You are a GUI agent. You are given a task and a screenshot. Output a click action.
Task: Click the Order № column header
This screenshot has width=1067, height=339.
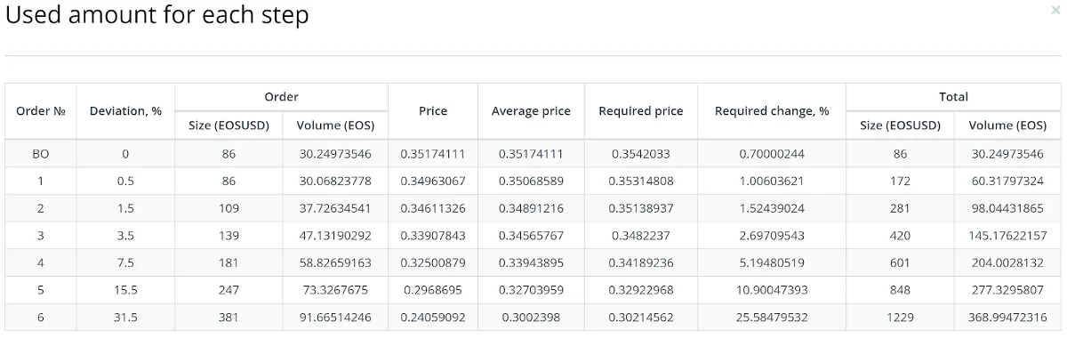point(41,111)
